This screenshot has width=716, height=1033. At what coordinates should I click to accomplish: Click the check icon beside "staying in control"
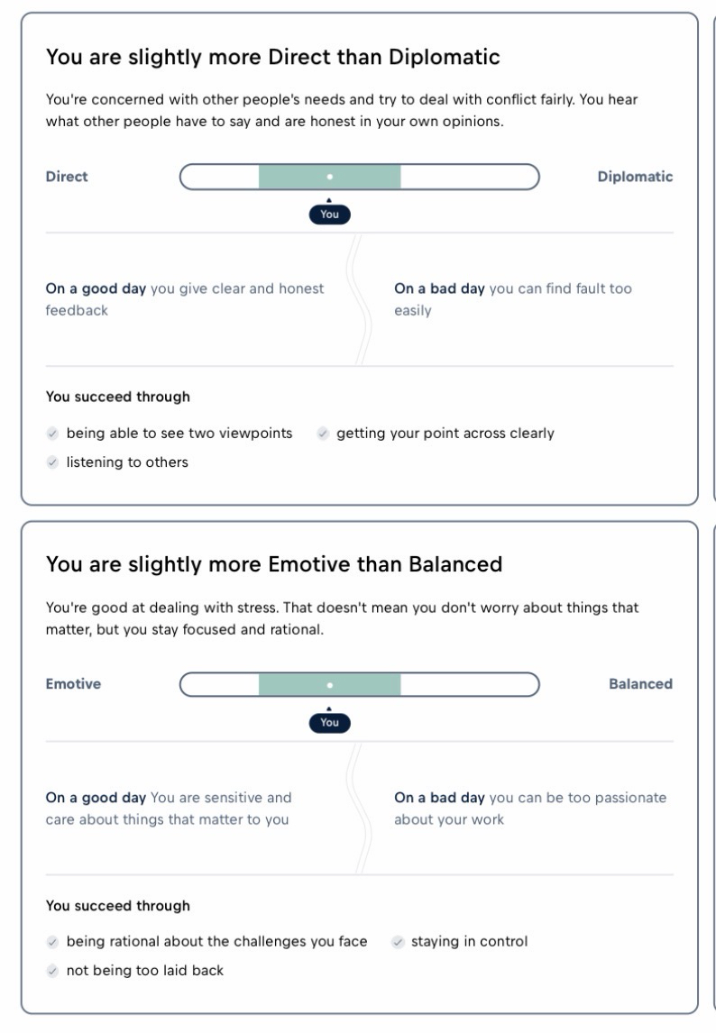(x=398, y=942)
